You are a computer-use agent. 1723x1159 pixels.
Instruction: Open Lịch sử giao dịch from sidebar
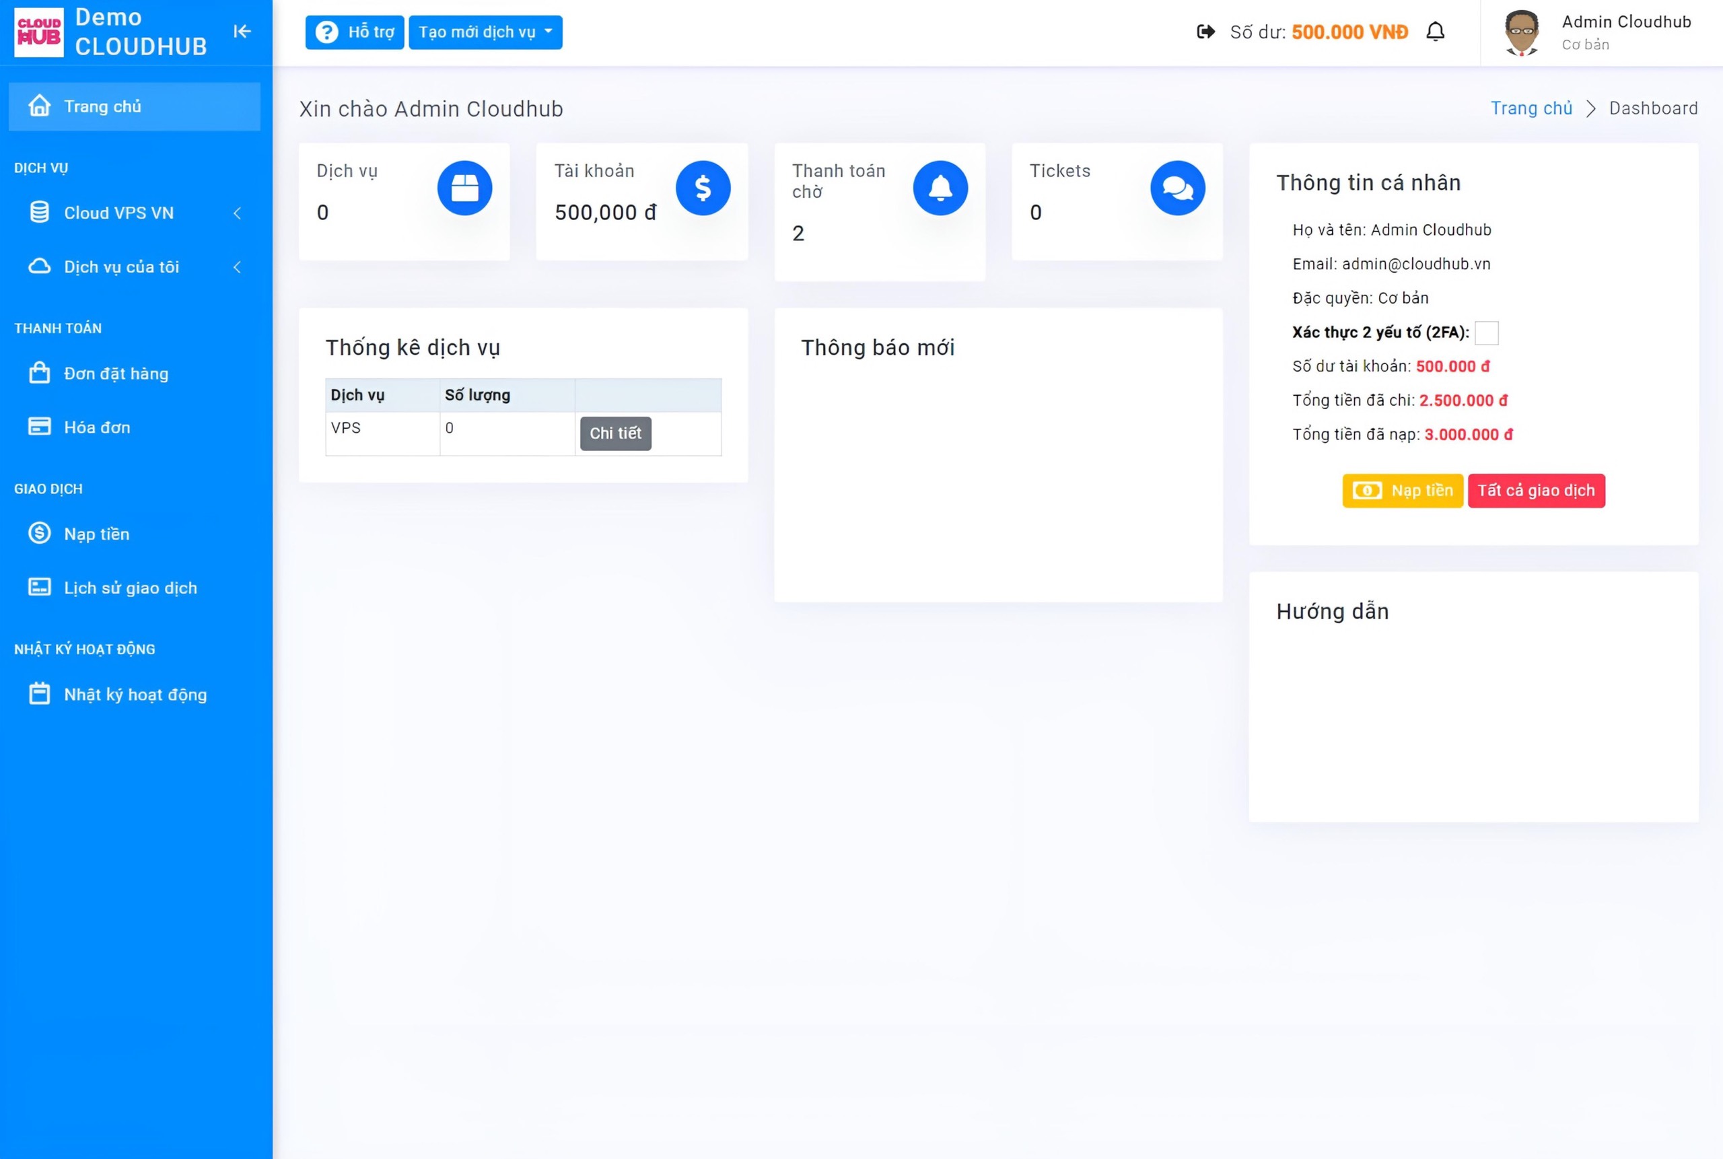coord(129,588)
